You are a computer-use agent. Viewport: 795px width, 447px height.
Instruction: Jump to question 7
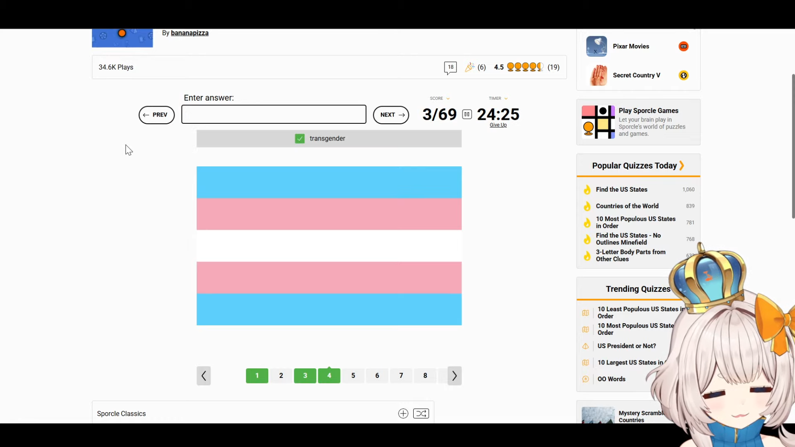401,376
